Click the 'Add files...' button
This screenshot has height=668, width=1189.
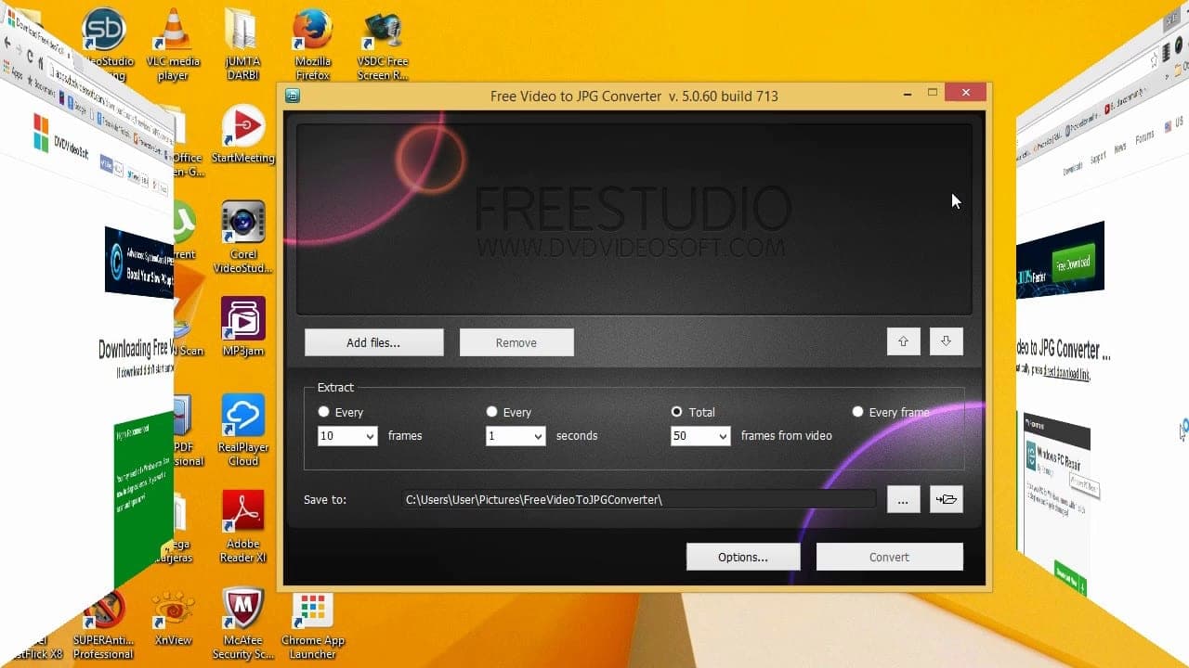point(373,342)
